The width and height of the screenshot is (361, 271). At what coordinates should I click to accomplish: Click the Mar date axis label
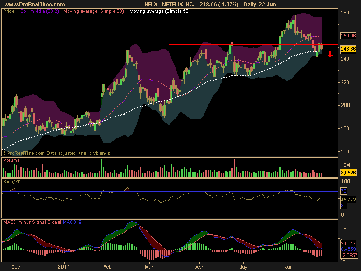[149, 267]
